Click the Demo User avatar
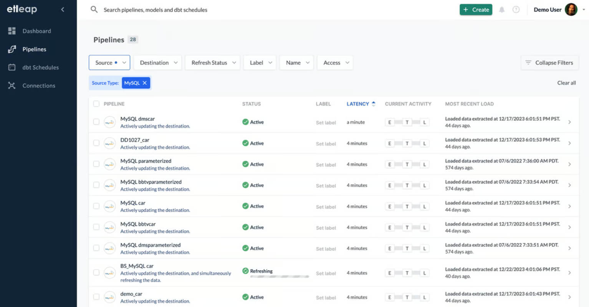The width and height of the screenshot is (589, 307). 571,10
